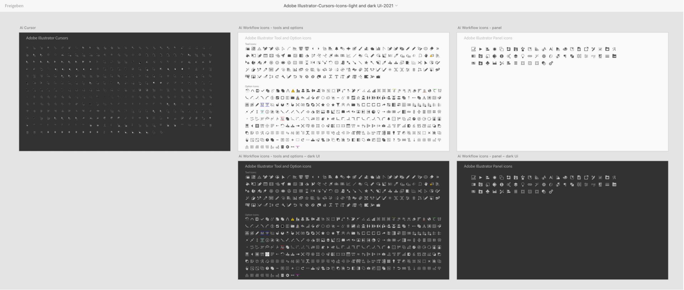The height and width of the screenshot is (290, 684).
Task: Click the paragraph pilcrow icon in dark Panel icons
Action: (565, 184)
